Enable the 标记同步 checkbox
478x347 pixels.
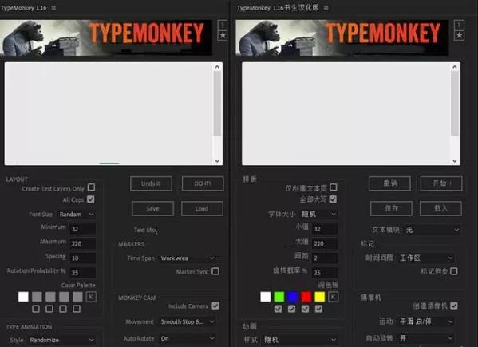(453, 271)
